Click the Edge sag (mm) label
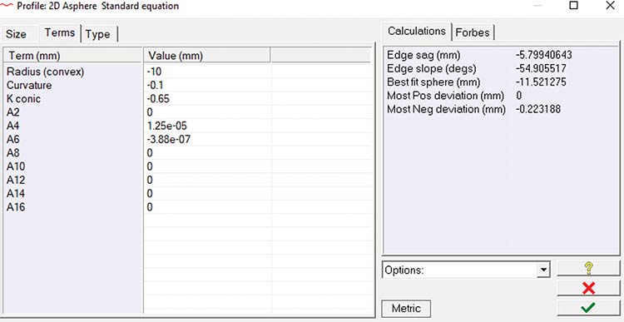624x322 pixels. 423,55
